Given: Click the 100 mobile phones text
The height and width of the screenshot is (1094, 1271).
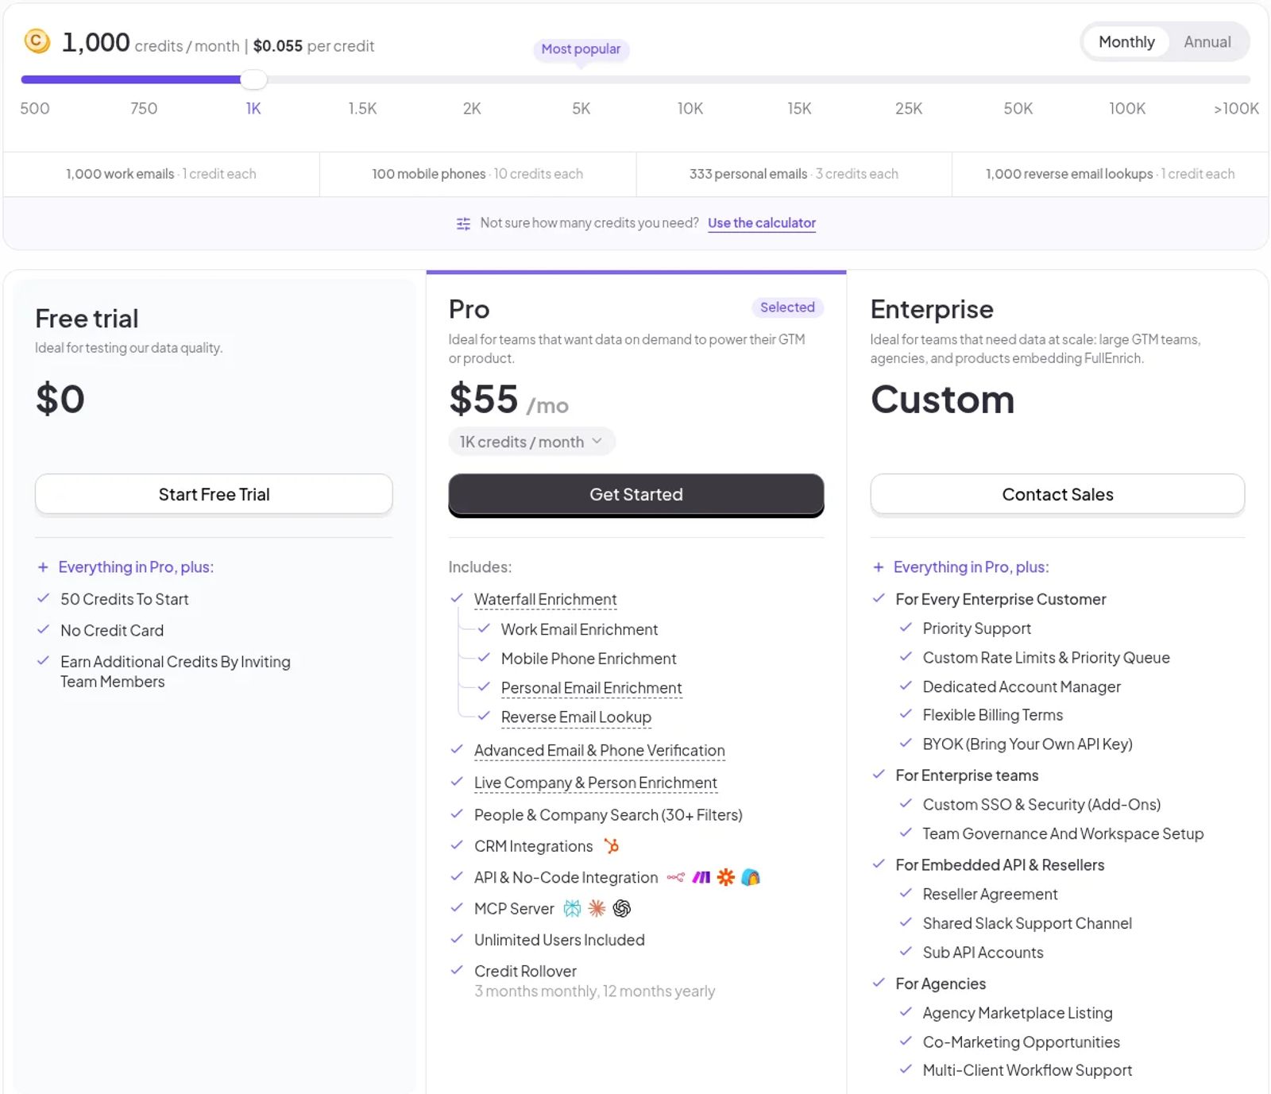Looking at the screenshot, I should pos(429,174).
